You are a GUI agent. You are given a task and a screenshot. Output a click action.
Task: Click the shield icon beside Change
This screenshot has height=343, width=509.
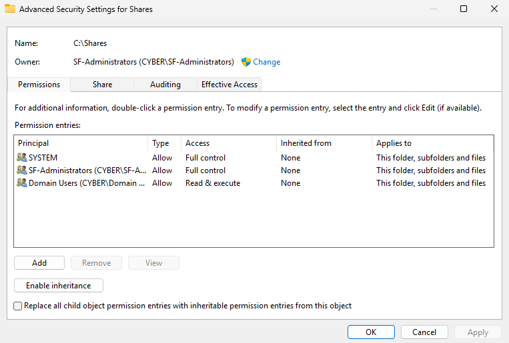tap(245, 62)
